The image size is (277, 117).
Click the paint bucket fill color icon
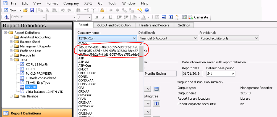pos(135,17)
